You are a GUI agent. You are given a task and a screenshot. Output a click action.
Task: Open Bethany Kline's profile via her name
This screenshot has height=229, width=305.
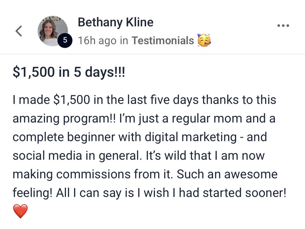(x=116, y=22)
